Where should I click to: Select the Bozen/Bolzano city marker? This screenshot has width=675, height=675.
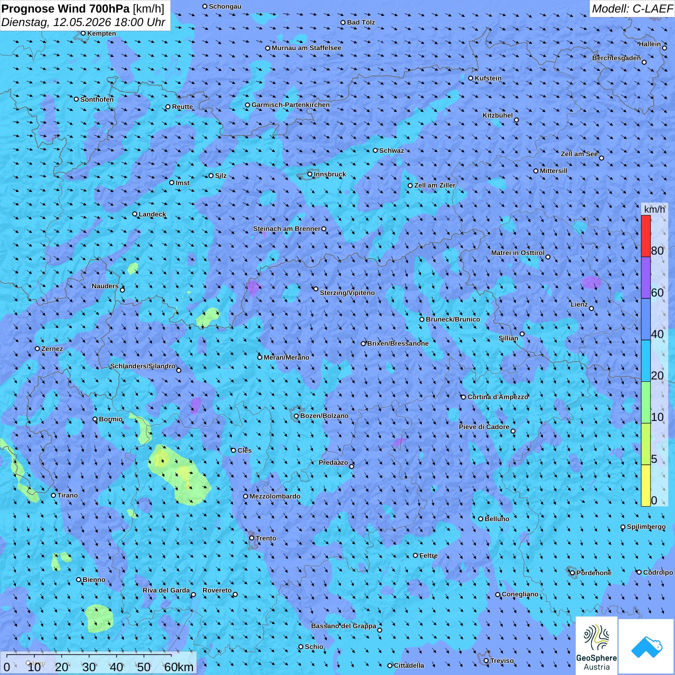click(x=297, y=416)
